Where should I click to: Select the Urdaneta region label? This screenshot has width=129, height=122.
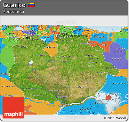tap(51, 47)
